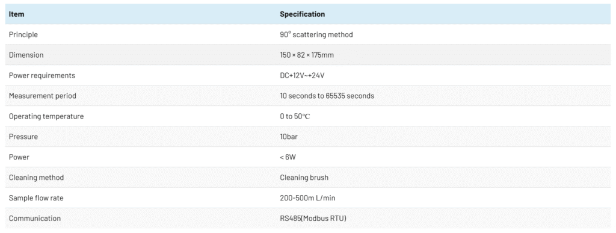Screen dimensions: 616x233
Task: Select the Cleaning method label
Action: tap(36, 178)
